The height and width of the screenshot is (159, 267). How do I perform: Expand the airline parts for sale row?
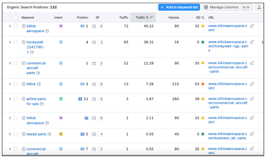click(10, 99)
